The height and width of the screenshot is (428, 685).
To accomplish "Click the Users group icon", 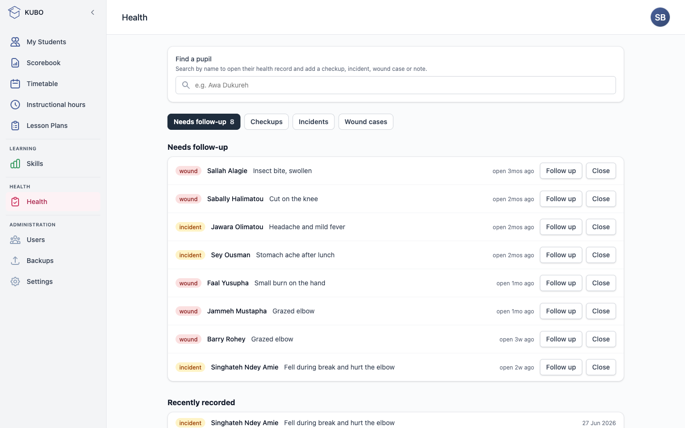I will [15, 240].
